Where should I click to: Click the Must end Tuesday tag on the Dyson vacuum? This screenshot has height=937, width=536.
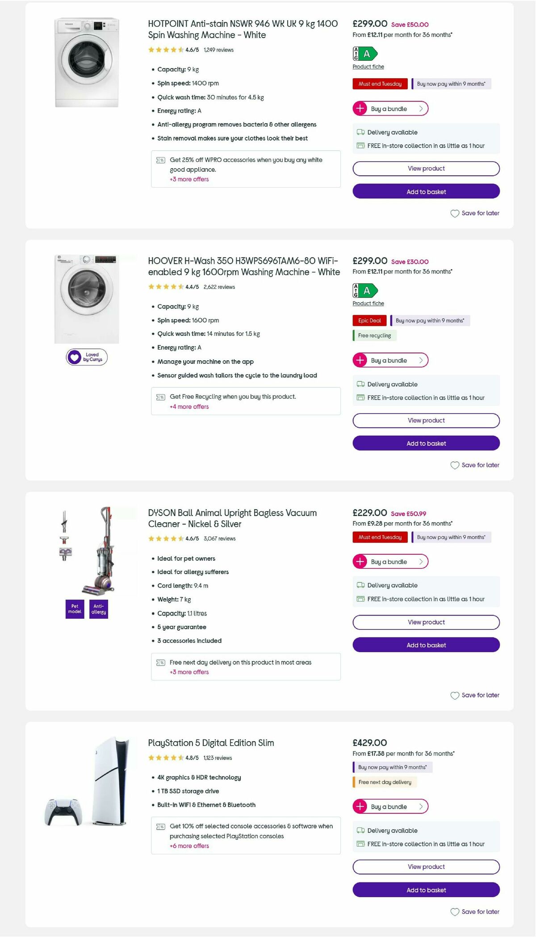[379, 537]
